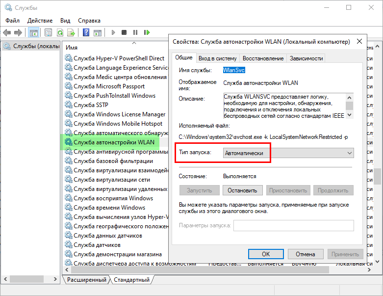Viewport: 383px width, 296px height.
Task: Open the Файл menu
Action: (x=12, y=21)
